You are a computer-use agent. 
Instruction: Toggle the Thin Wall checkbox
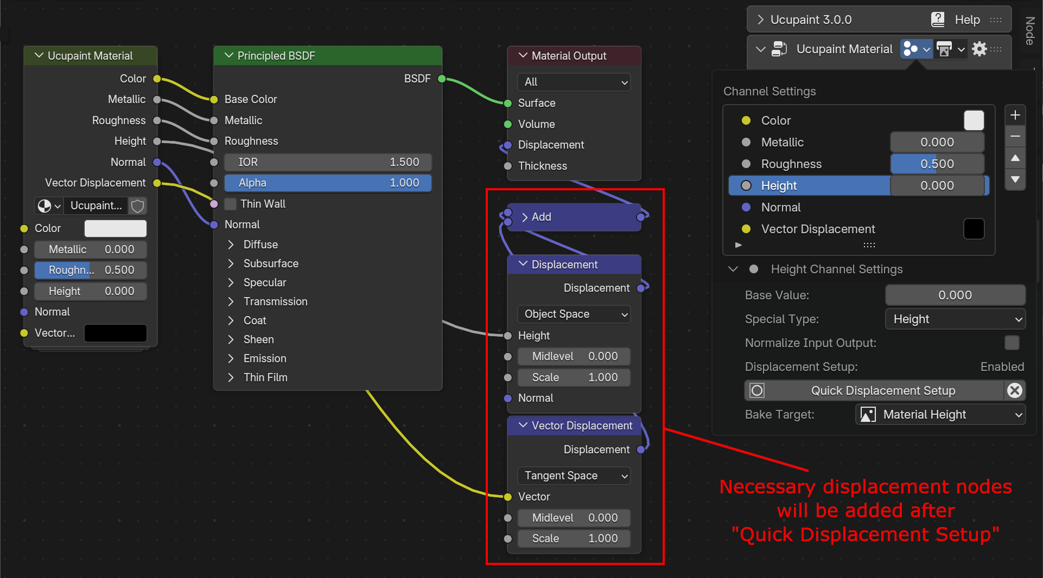(x=231, y=204)
